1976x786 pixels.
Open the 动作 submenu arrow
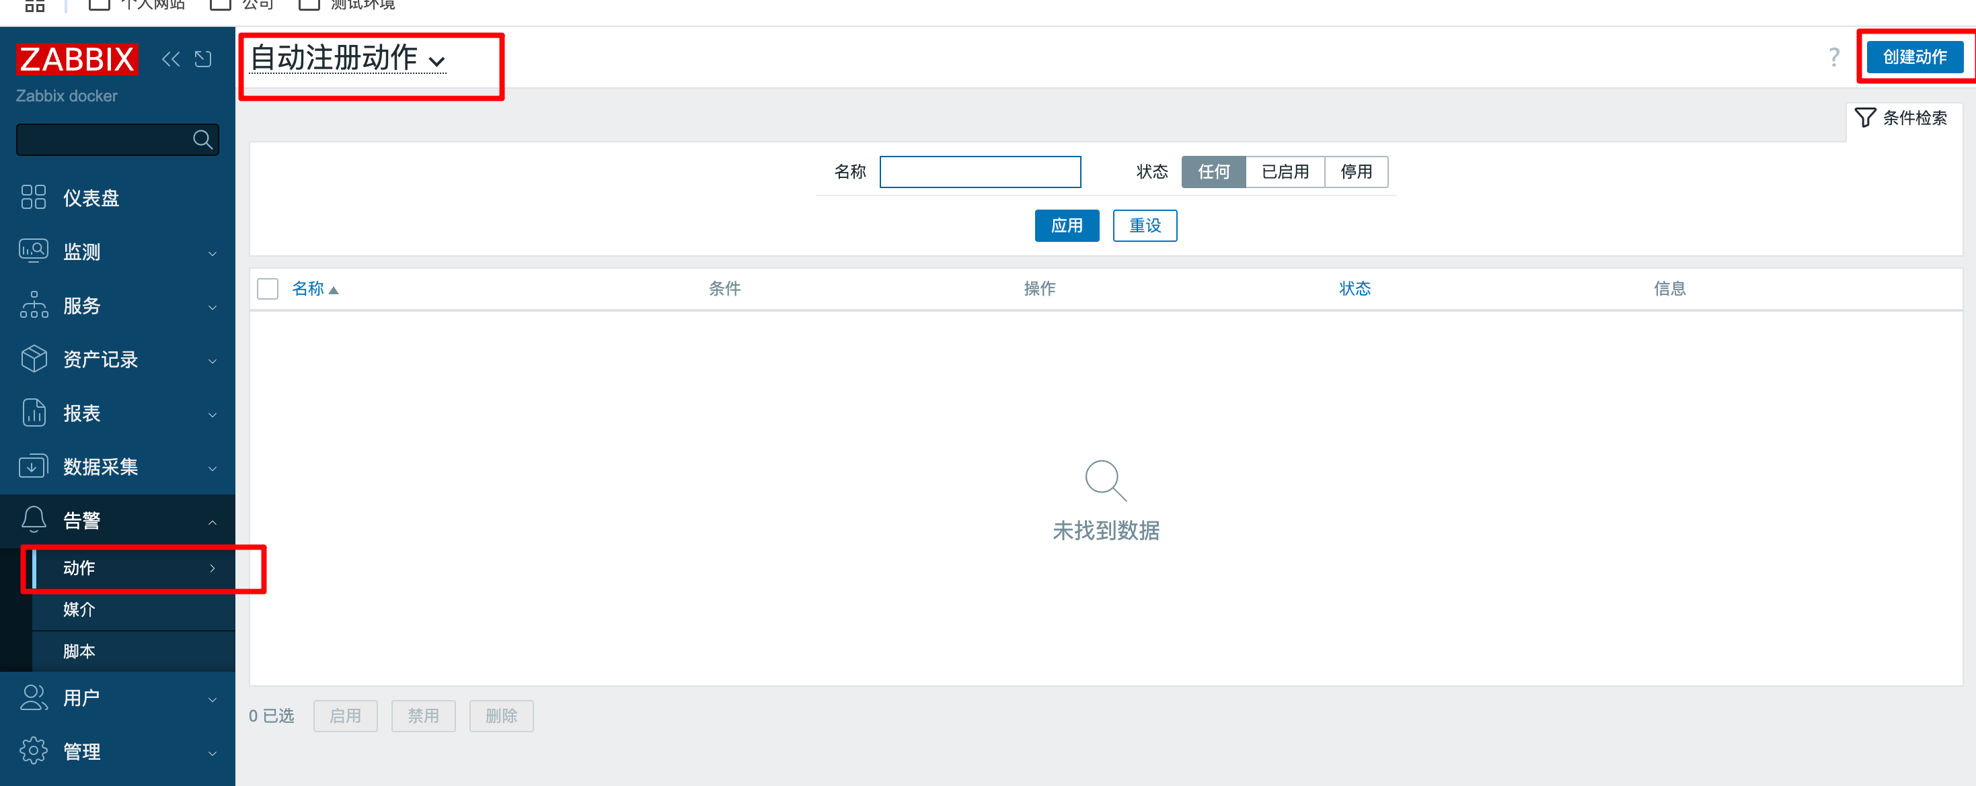(213, 568)
